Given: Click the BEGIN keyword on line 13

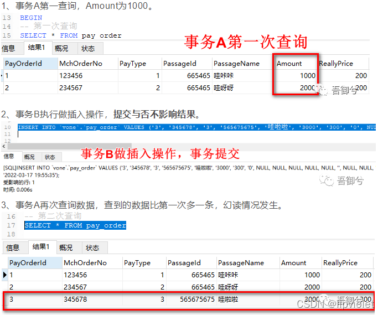Looking at the screenshot, I should point(31,18).
